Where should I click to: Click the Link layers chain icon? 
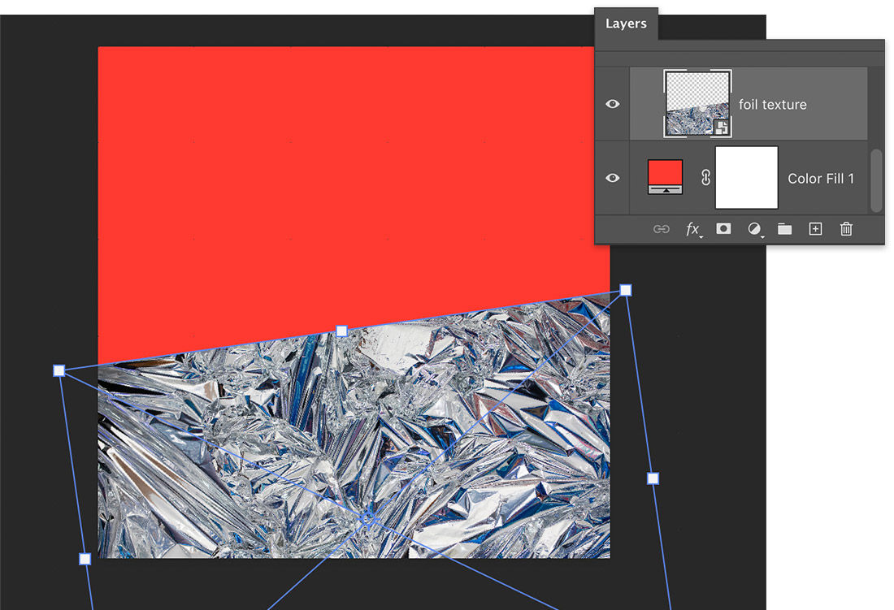[x=661, y=229]
